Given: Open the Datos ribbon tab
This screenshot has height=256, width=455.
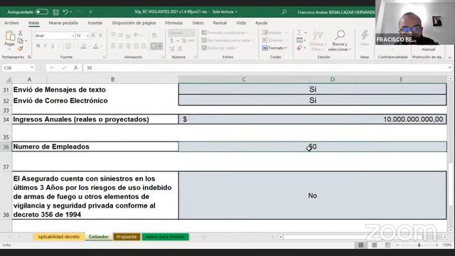Looking at the screenshot, I should tap(198, 23).
